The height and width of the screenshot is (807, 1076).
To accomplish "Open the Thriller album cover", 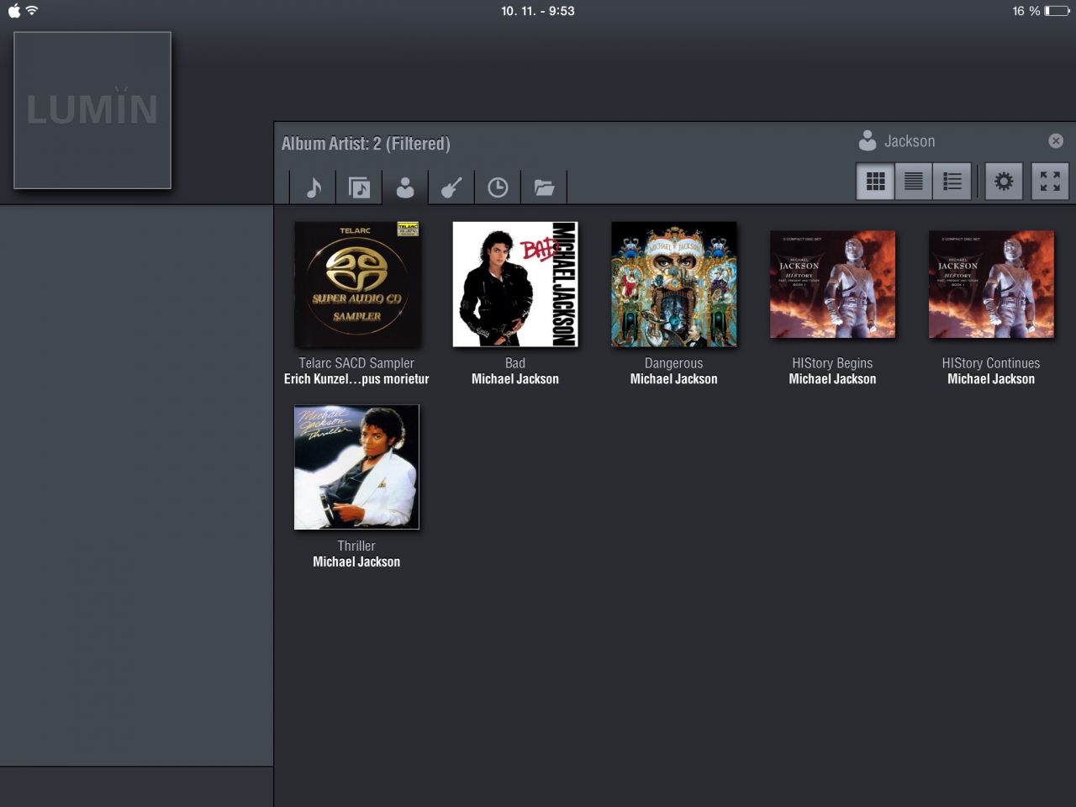I will click(x=356, y=467).
